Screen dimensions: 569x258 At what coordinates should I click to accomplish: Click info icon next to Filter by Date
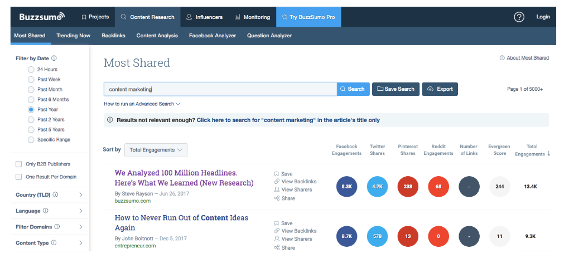tap(54, 58)
